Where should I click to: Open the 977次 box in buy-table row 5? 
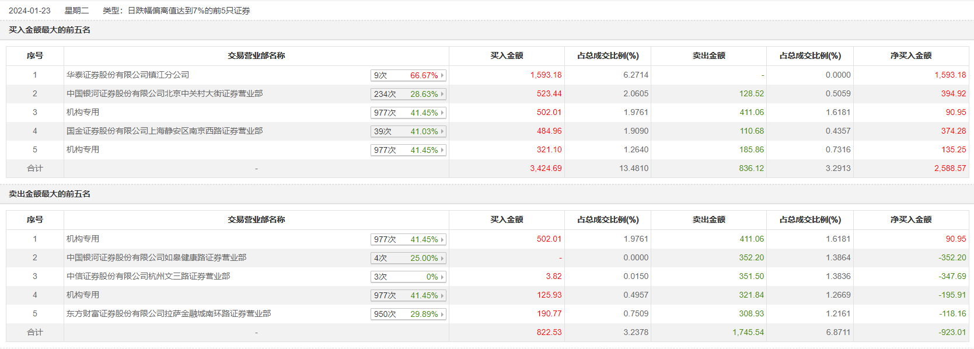tap(408, 150)
